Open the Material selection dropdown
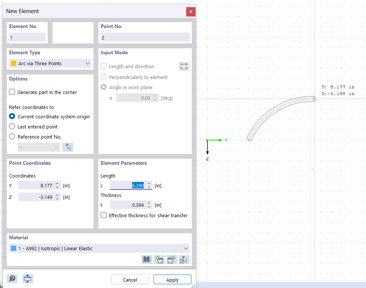The image size is (366, 288). pyautogui.click(x=185, y=248)
